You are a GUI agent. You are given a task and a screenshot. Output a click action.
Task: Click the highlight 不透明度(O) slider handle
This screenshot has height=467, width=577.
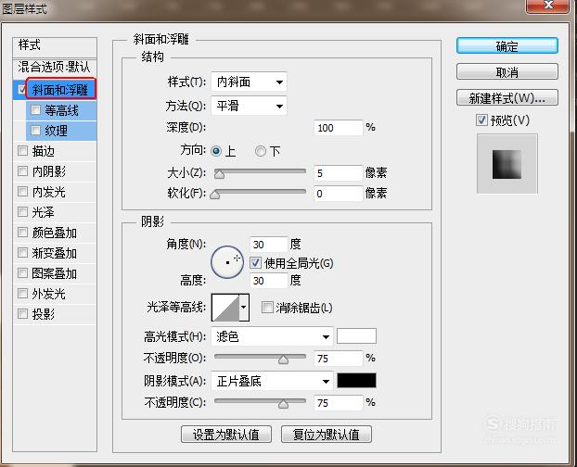[283, 359]
